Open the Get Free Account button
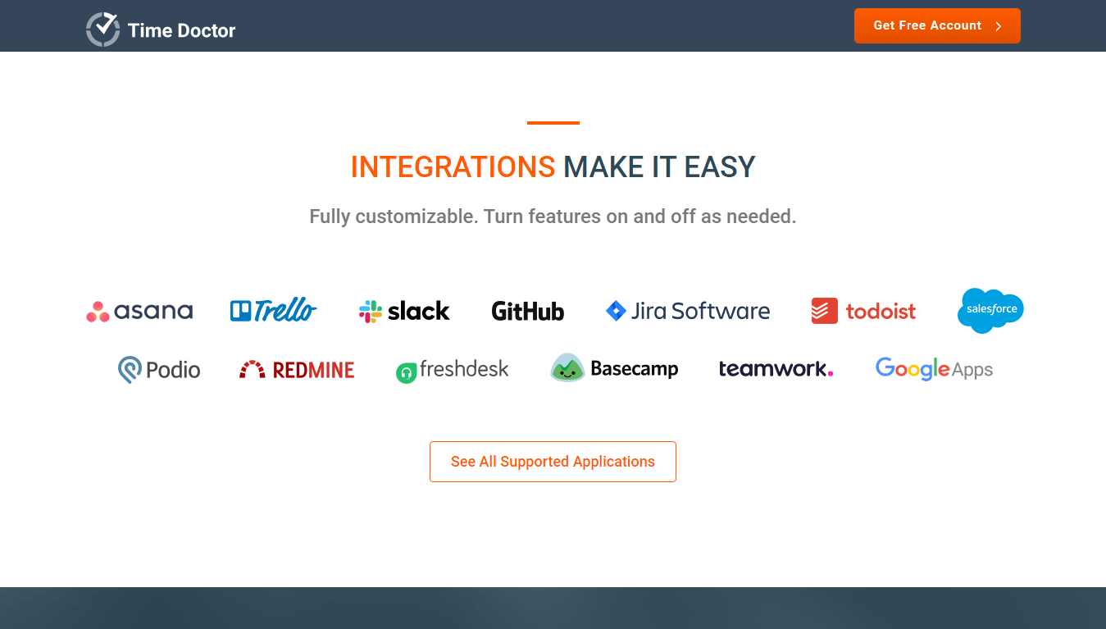Screen dimensions: 1106x629 coord(937,25)
